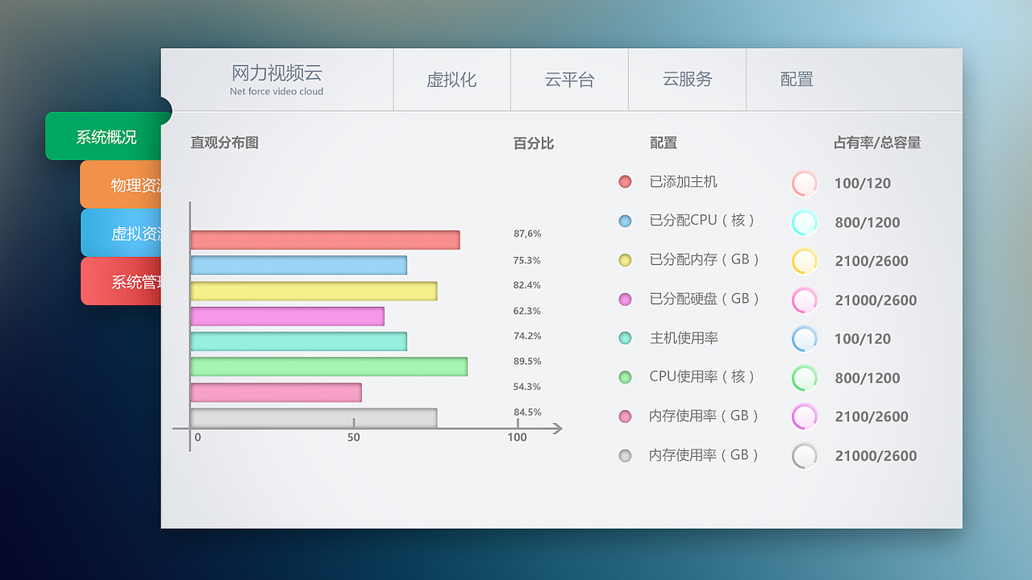Toggle the cyan ring indicator for 800/1200

(804, 222)
